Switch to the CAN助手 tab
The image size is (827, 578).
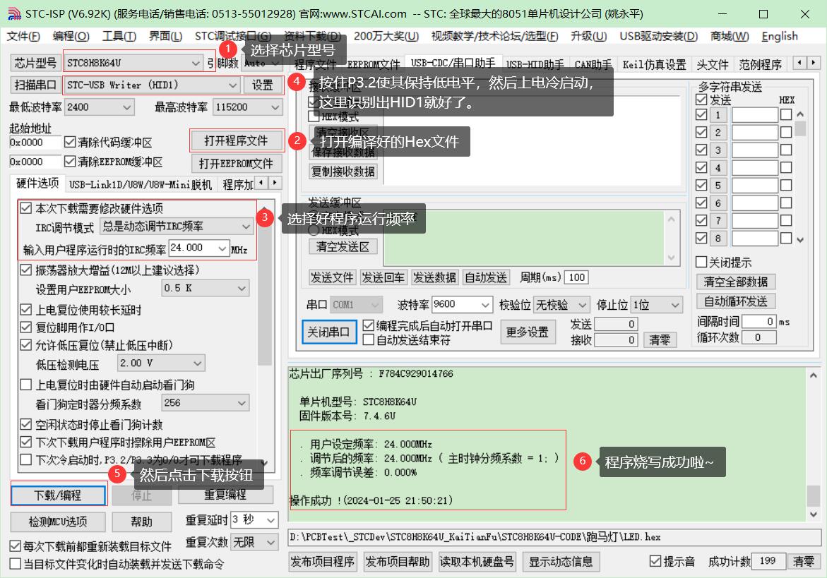(x=593, y=65)
